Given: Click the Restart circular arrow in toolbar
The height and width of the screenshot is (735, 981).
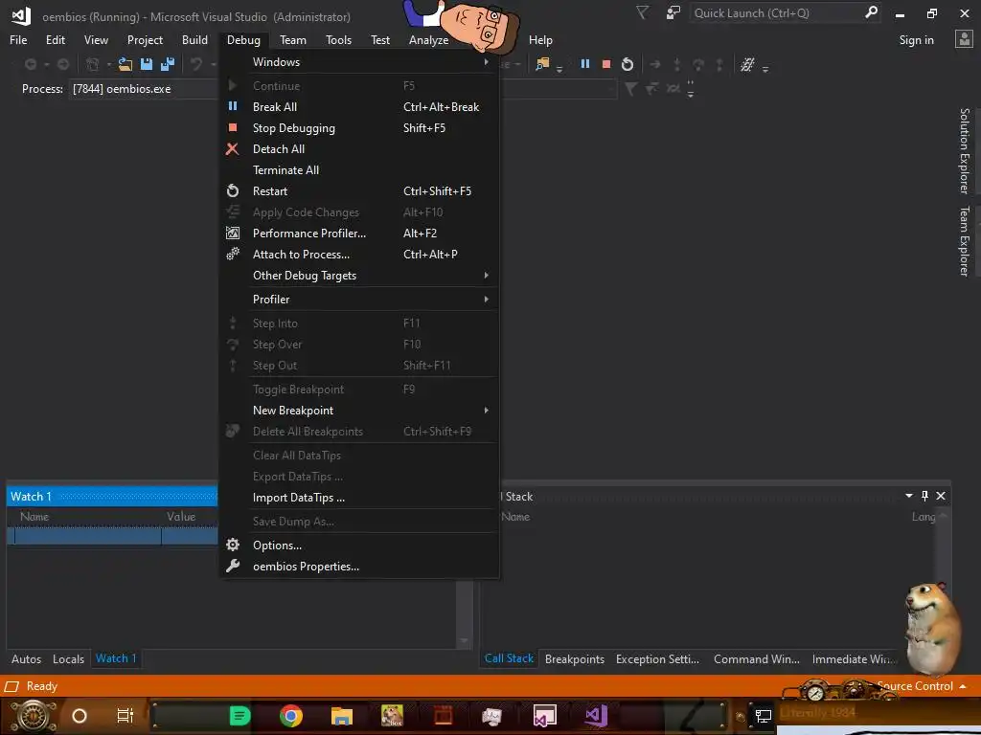Looking at the screenshot, I should coord(627,64).
